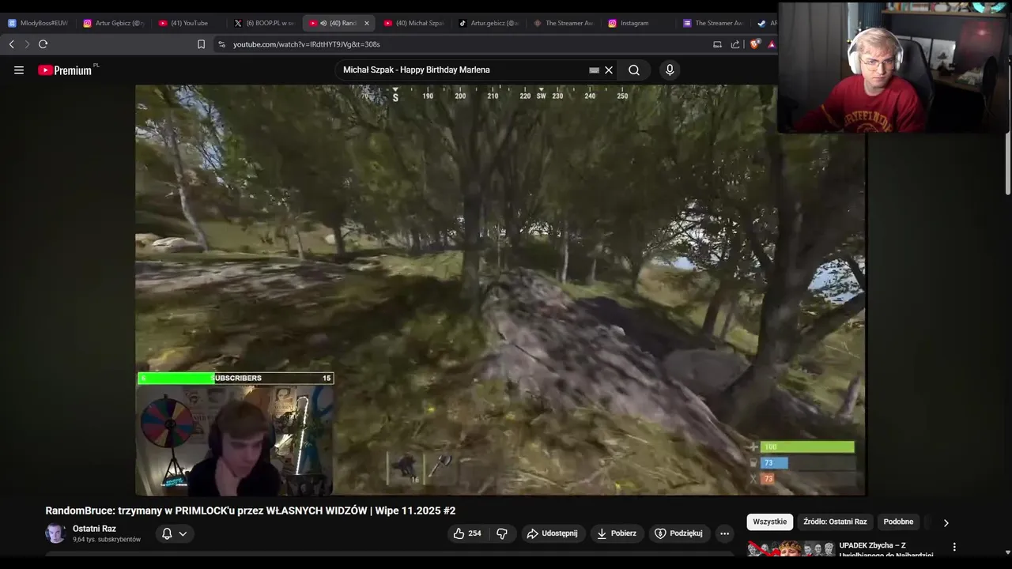Switch to Artur Gębicz Instagram tab
The image size is (1012, 569).
[x=114, y=23]
